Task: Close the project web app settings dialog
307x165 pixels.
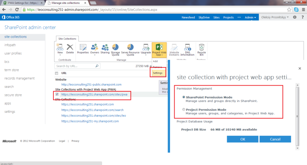Action: click(x=300, y=68)
